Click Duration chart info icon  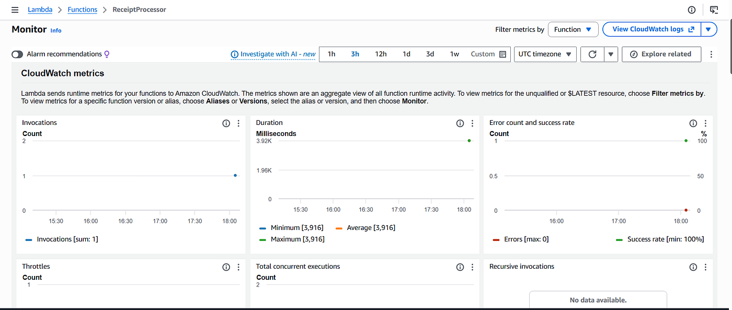coord(460,123)
